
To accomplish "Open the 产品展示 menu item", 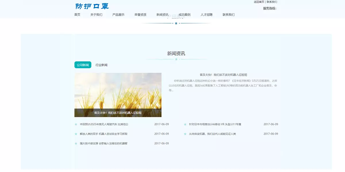I will 118,15.
